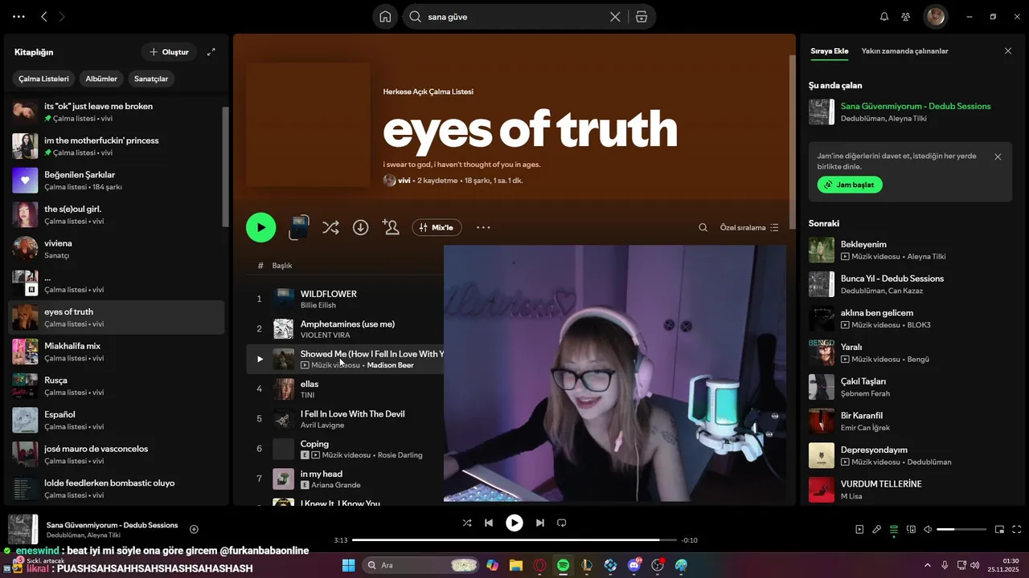The image size is (1029, 578).
Task: Search within the playlist magnifier icon
Action: [x=703, y=228]
